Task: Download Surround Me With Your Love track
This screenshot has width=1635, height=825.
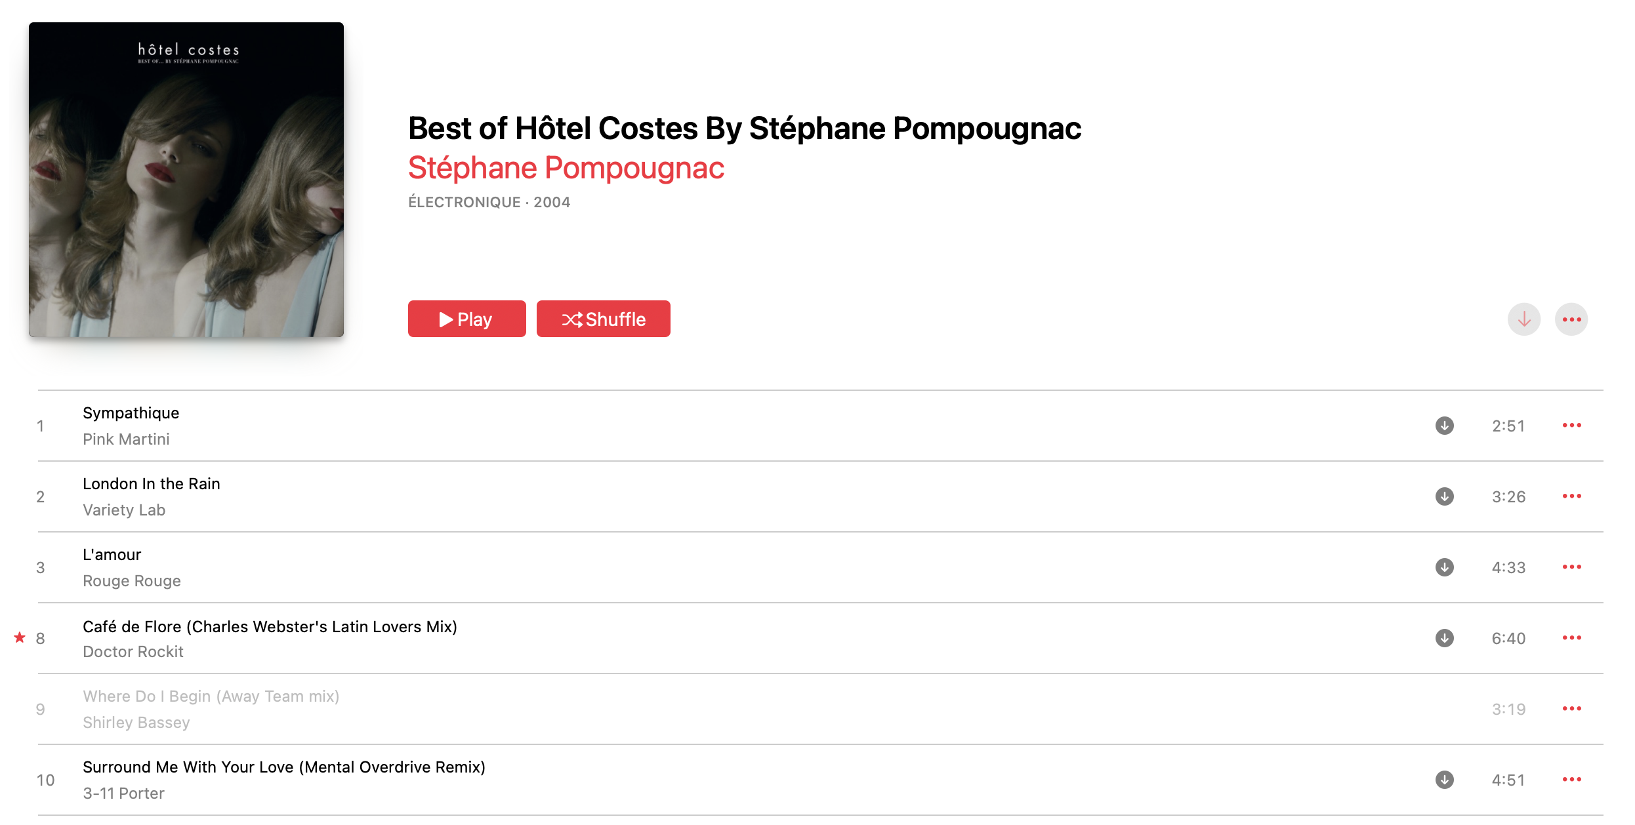Action: tap(1444, 780)
